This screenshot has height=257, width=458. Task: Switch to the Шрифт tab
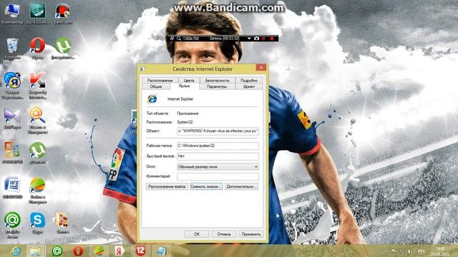(x=249, y=86)
